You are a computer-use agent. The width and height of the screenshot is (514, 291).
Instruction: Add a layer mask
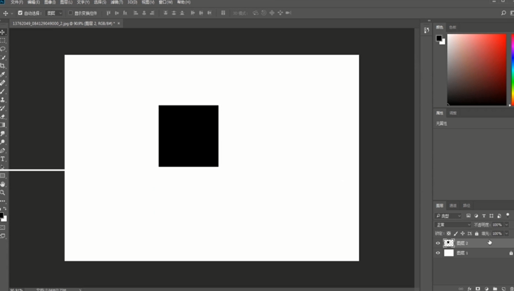[478, 289]
